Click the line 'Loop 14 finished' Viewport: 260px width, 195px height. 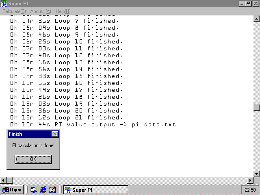coord(66,69)
